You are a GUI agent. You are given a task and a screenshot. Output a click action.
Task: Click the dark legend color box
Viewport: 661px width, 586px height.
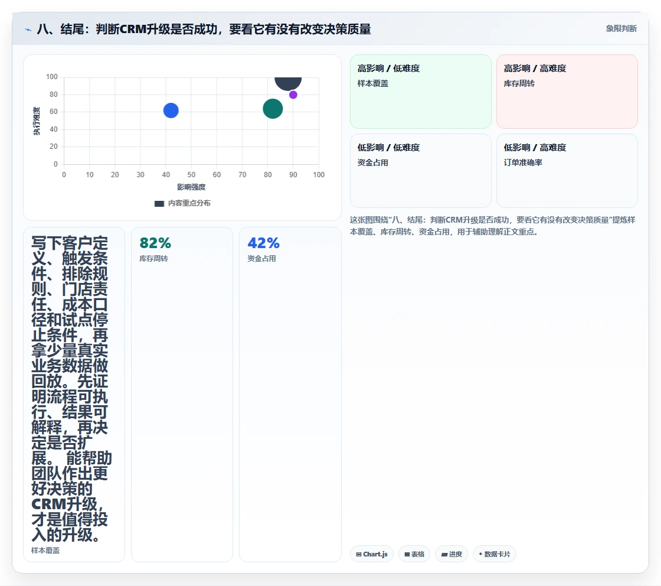pos(159,204)
